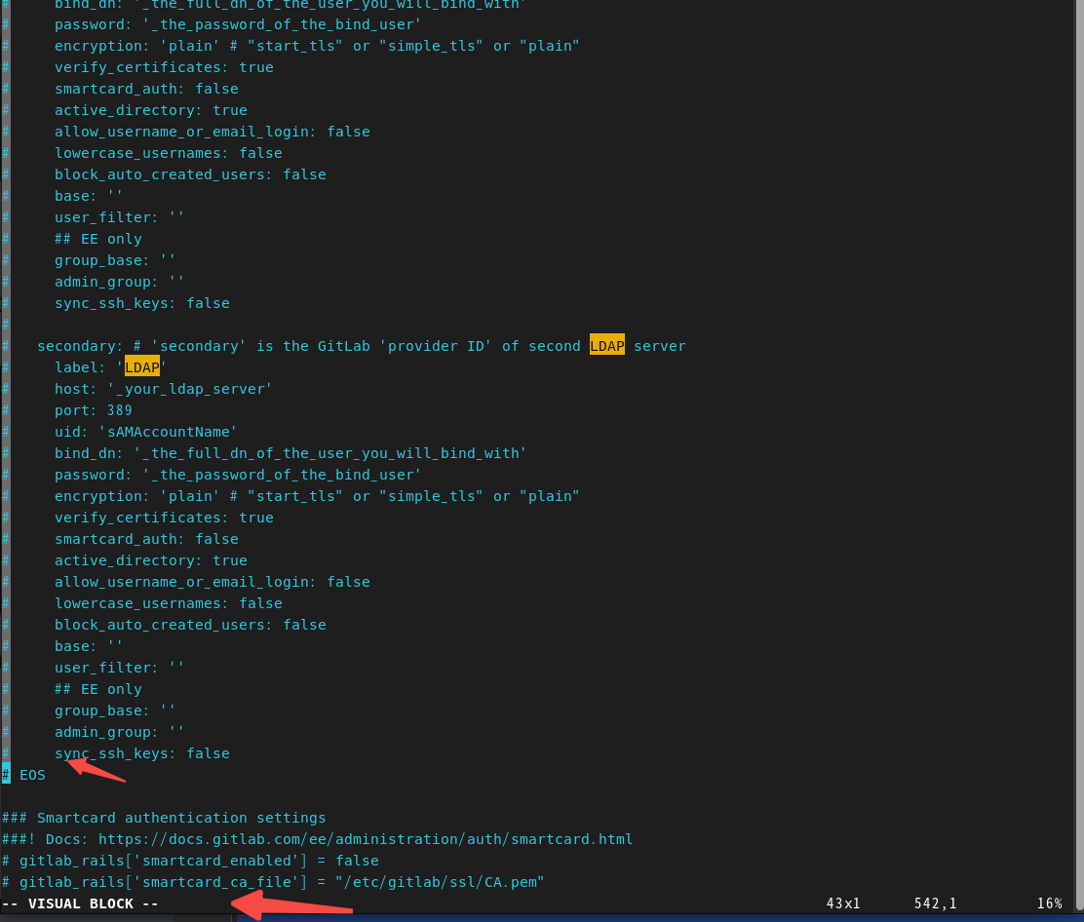Click the 43x1 selection size indicator
This screenshot has height=922, width=1084.
[842, 903]
